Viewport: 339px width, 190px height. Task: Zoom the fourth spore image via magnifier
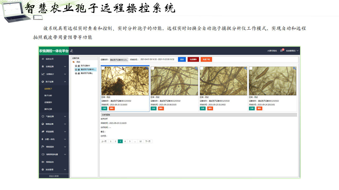[x=295, y=68]
